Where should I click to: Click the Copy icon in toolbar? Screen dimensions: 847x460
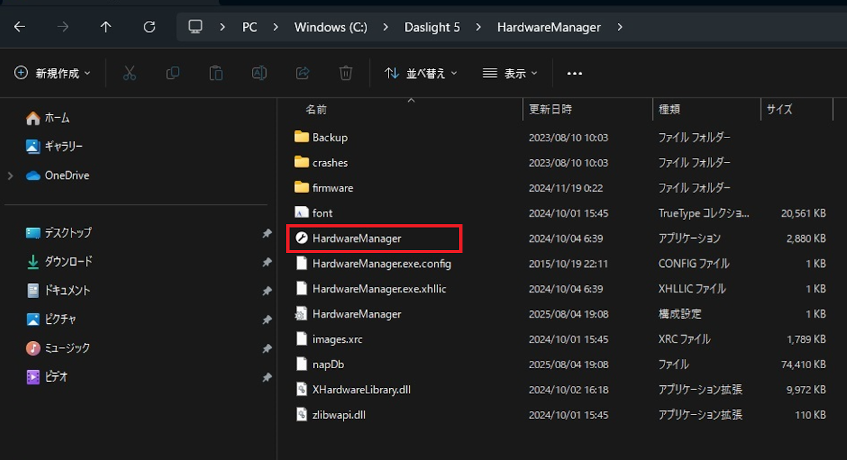(173, 73)
